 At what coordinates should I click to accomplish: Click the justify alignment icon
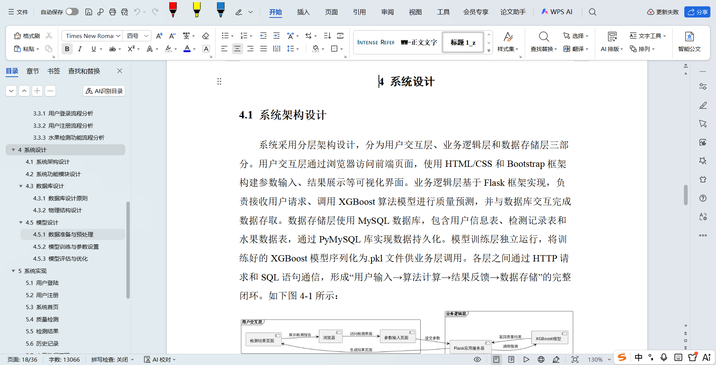[263, 49]
